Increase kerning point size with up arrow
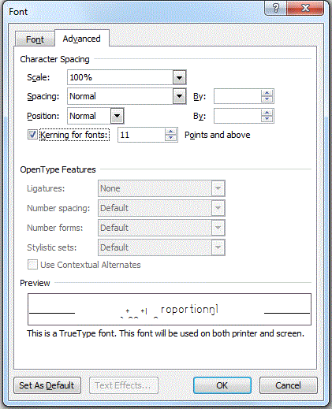The height and width of the screenshot is (409, 332). tap(170, 132)
